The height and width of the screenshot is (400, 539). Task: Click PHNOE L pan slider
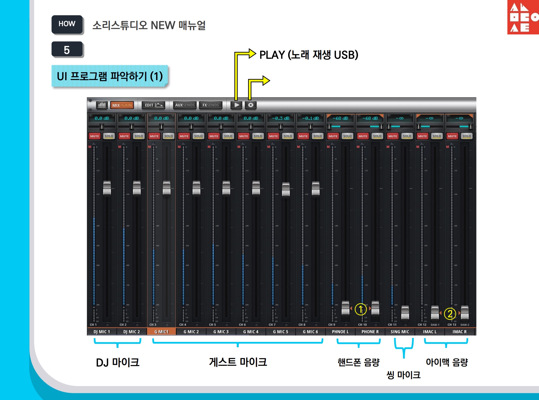(x=340, y=126)
